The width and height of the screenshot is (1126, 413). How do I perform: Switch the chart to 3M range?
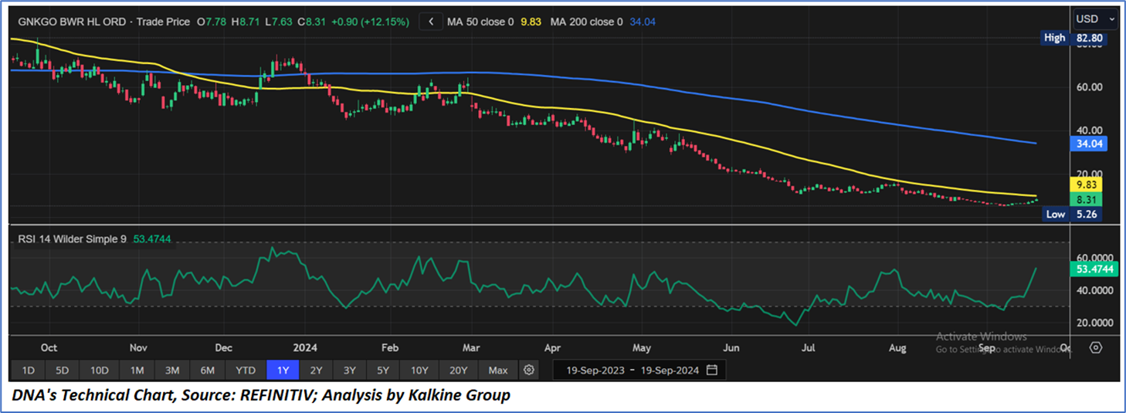click(x=172, y=370)
